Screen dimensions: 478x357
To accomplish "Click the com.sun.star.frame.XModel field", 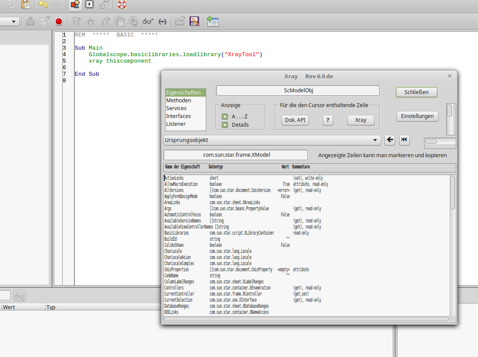I will (236, 155).
